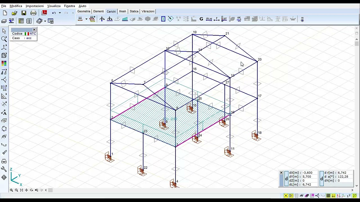This screenshot has width=360, height=202.
Task: Click the wrench settings icon in the left sidebar
Action: point(4,169)
